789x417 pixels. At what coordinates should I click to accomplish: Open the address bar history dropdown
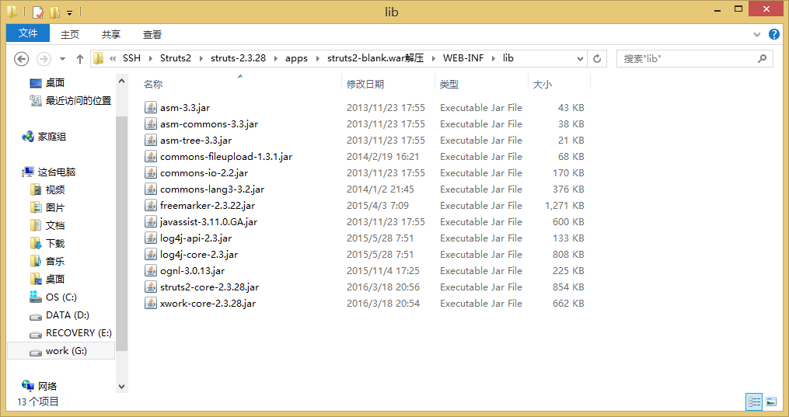tap(580, 59)
